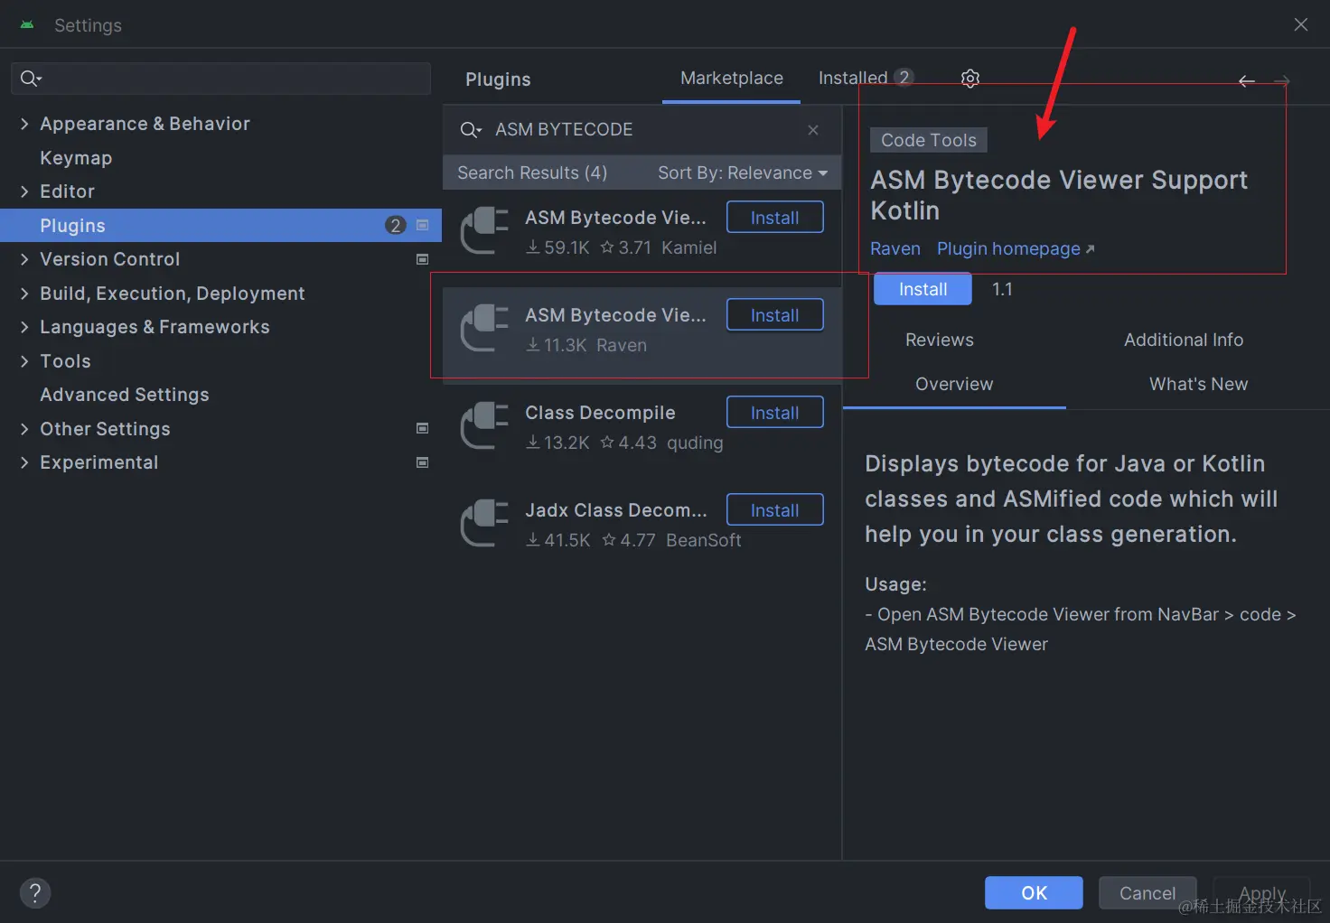Focus the plugin search field with ASM BYTECODE
The width and height of the screenshot is (1330, 923).
tap(642, 130)
